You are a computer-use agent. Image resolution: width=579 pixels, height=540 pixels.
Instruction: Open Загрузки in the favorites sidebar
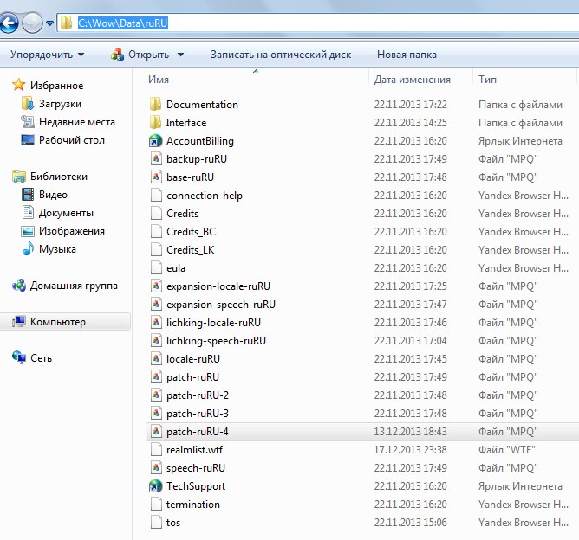click(59, 104)
